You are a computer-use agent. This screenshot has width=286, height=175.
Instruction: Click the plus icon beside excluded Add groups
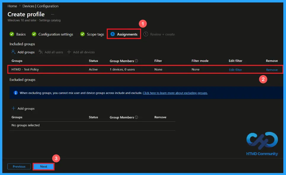(13, 108)
